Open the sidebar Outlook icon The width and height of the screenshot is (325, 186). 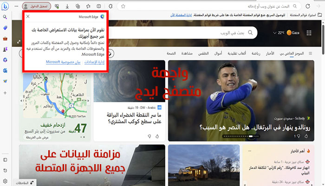point(5,71)
